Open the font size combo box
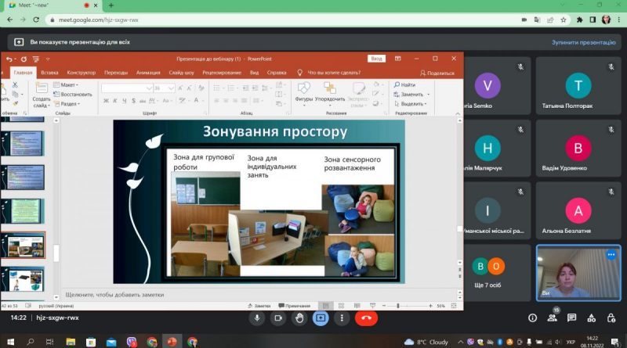627x348 pixels. (x=164, y=88)
